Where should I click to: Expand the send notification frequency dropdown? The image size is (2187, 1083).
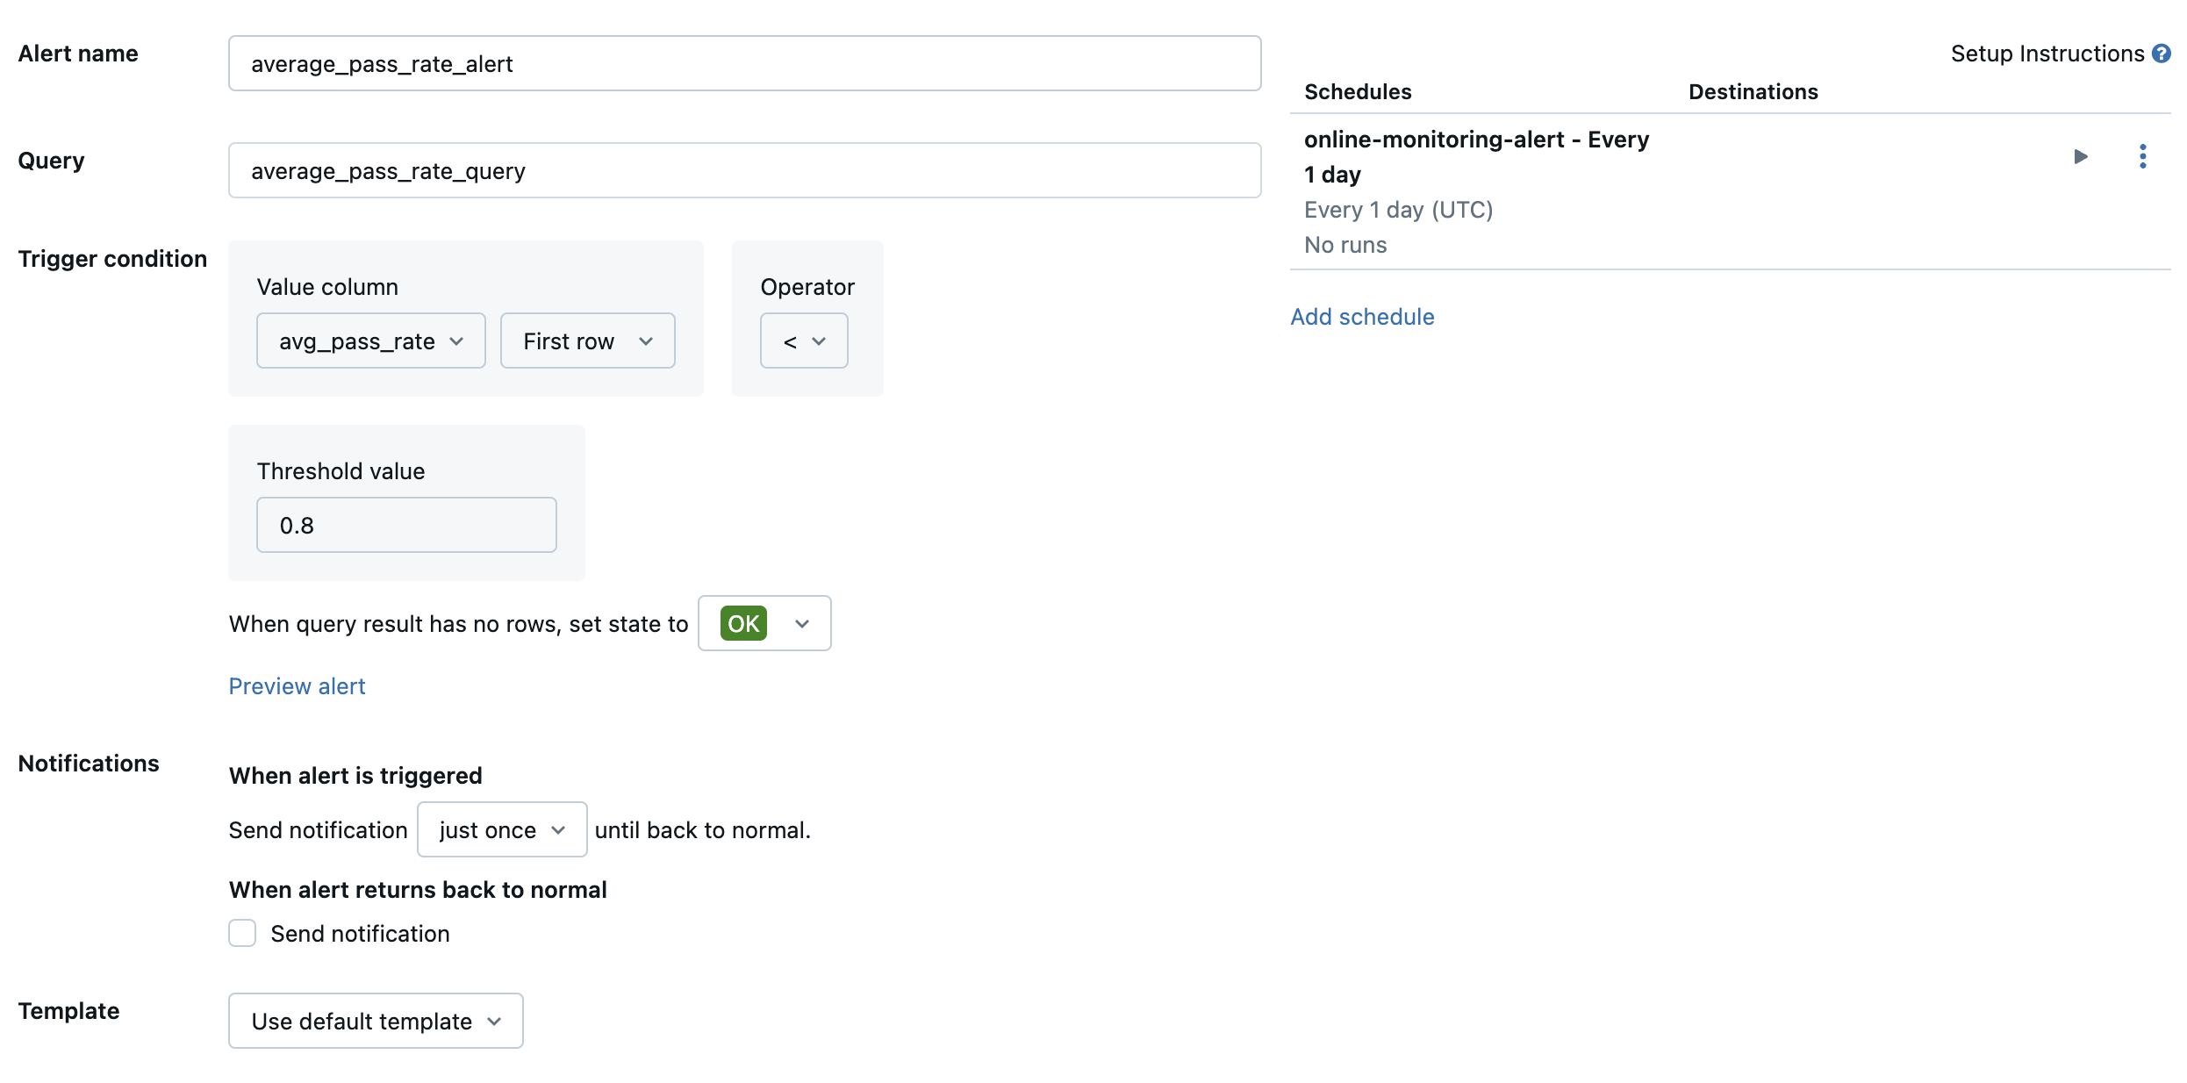click(x=504, y=829)
